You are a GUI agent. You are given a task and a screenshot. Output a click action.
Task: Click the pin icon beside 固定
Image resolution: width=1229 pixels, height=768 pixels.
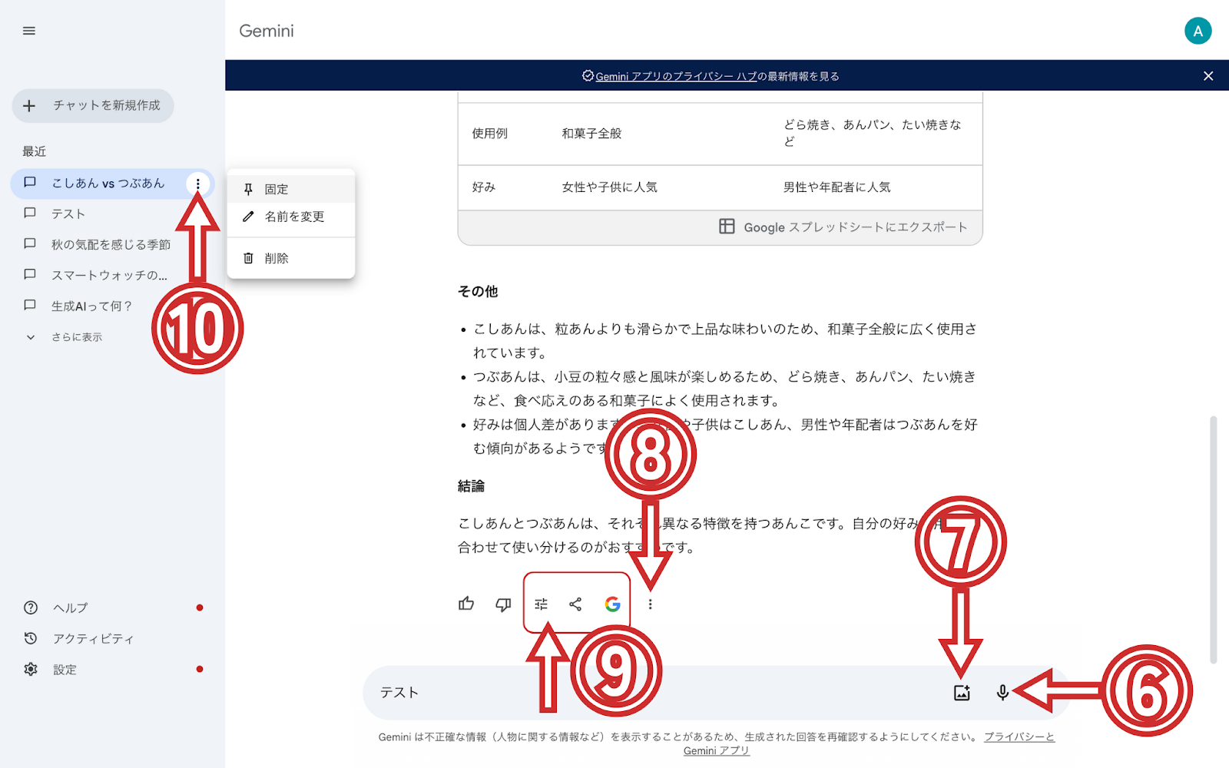point(248,189)
